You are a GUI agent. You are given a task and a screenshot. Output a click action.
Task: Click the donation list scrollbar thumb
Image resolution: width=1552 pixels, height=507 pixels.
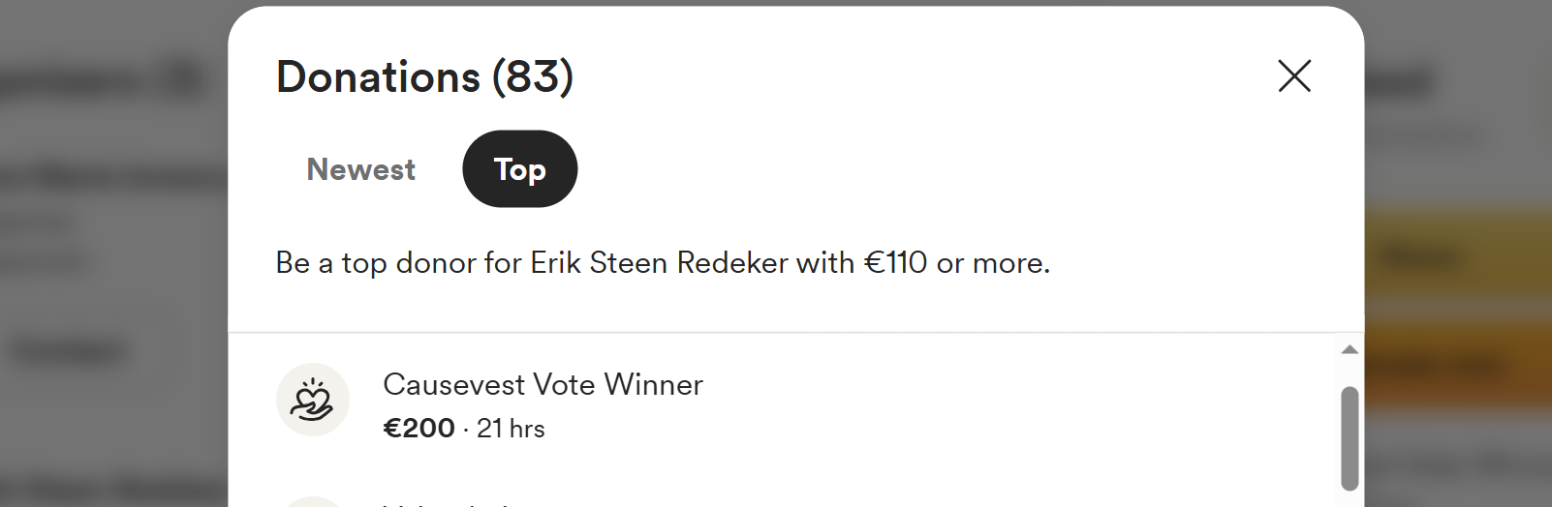click(x=1350, y=438)
